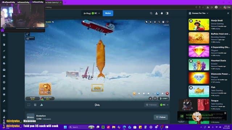Show hidden system tray icons chevron
Image resolution: width=232 pixels, height=130 pixels.
point(201,127)
